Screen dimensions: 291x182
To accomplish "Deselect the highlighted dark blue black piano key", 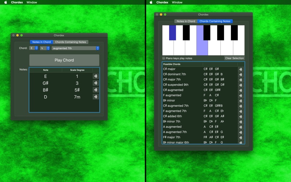I will pos(172,33).
